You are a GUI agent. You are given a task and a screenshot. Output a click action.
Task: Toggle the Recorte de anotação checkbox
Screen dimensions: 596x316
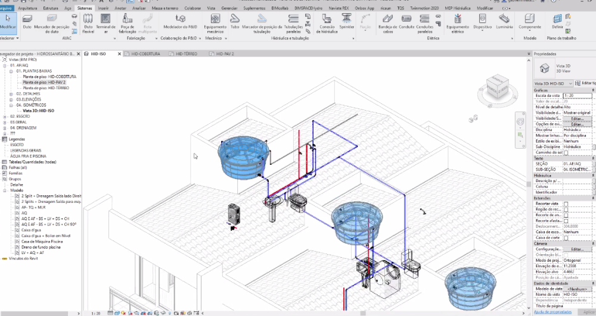566,215
